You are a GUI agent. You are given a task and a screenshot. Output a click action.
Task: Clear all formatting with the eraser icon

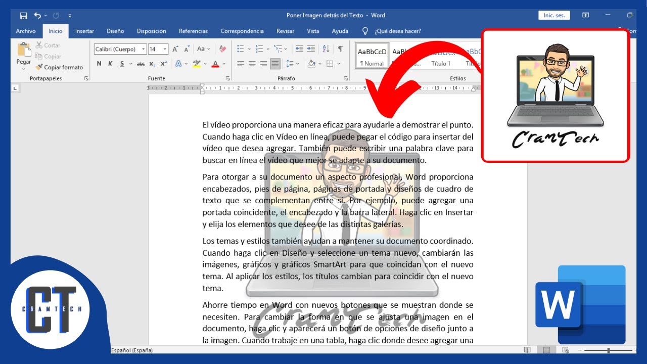click(222, 49)
